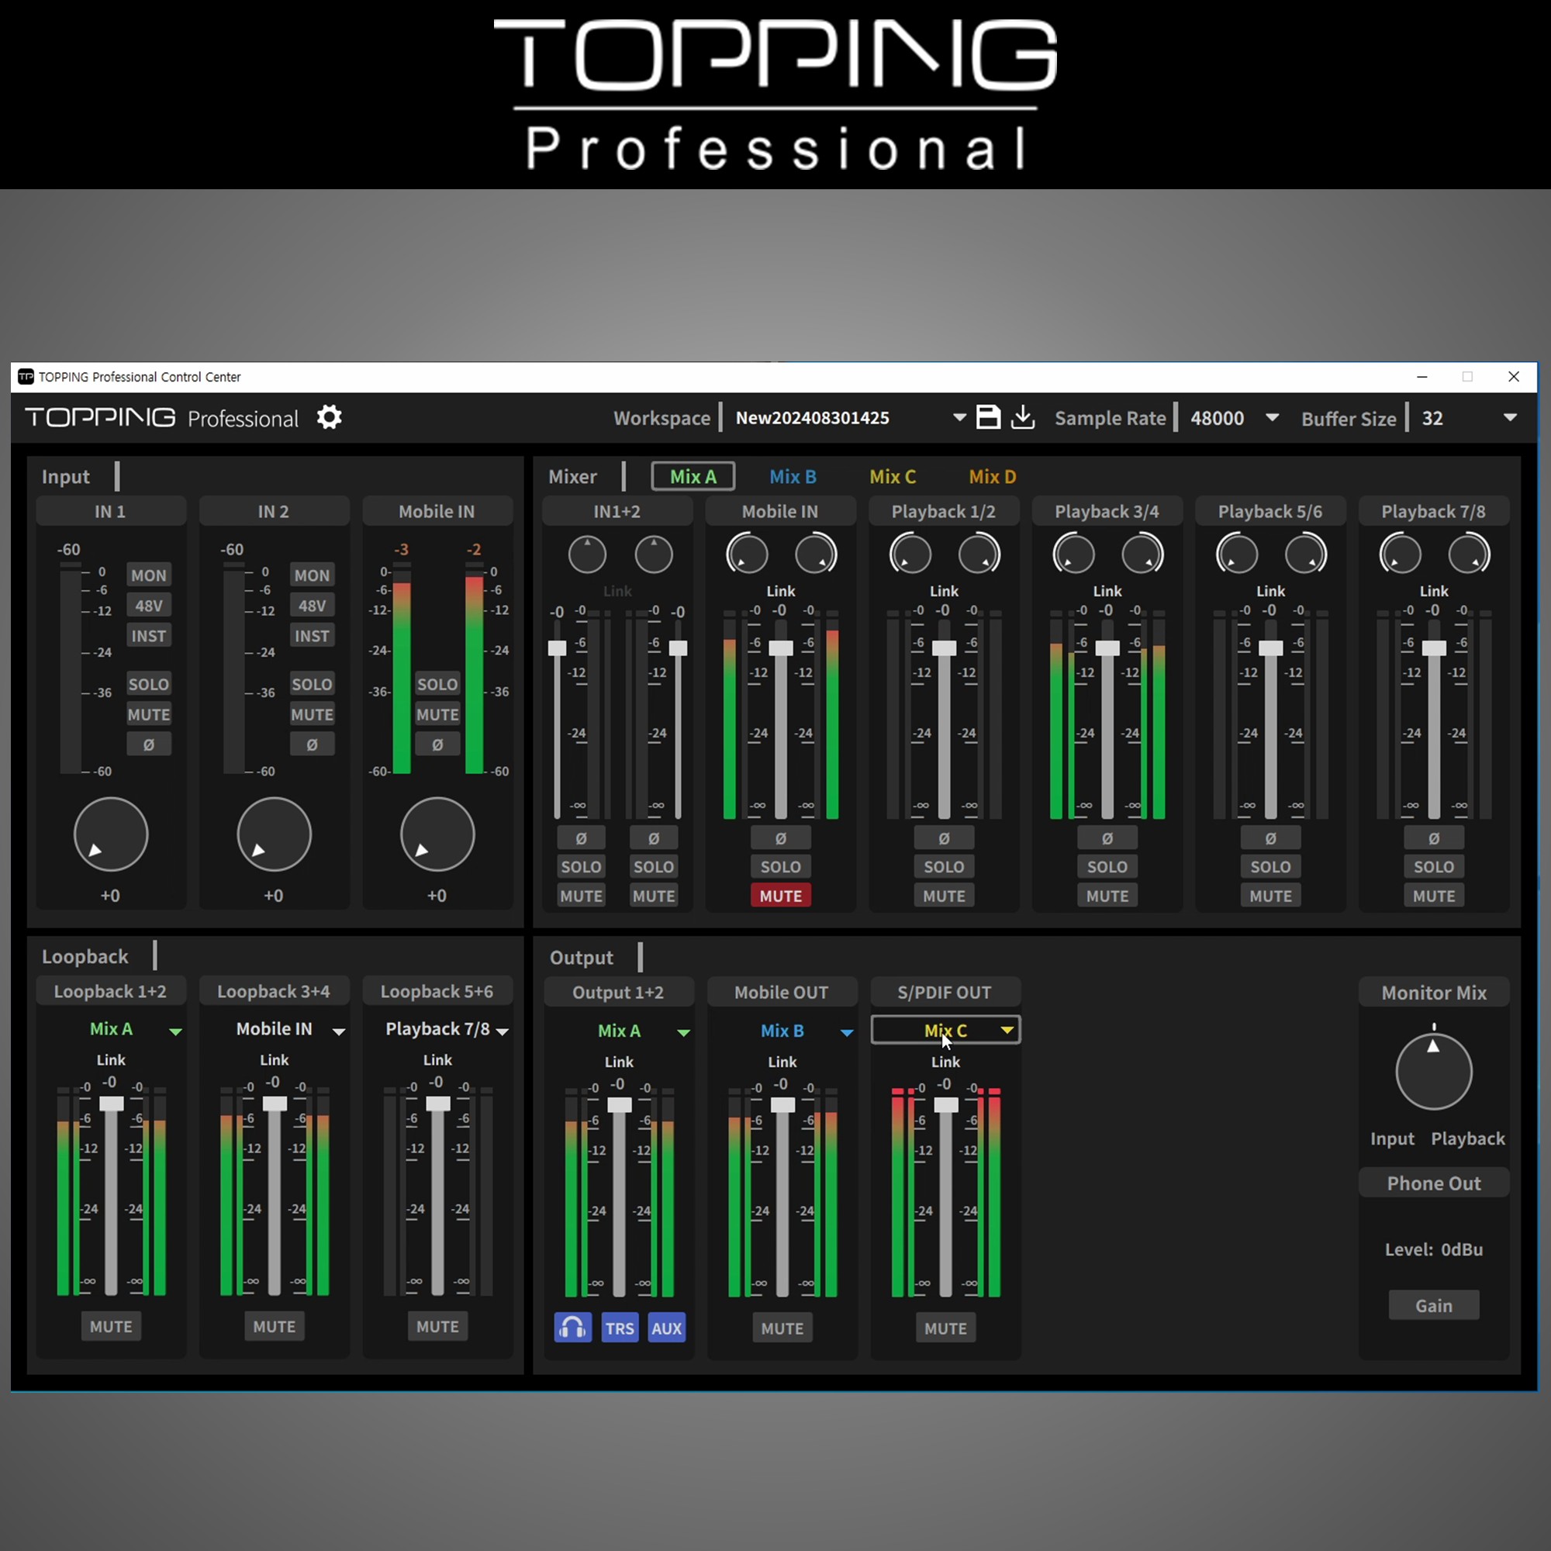Solo the IN 1 input
Screen dimensions: 1551x1551
(149, 684)
